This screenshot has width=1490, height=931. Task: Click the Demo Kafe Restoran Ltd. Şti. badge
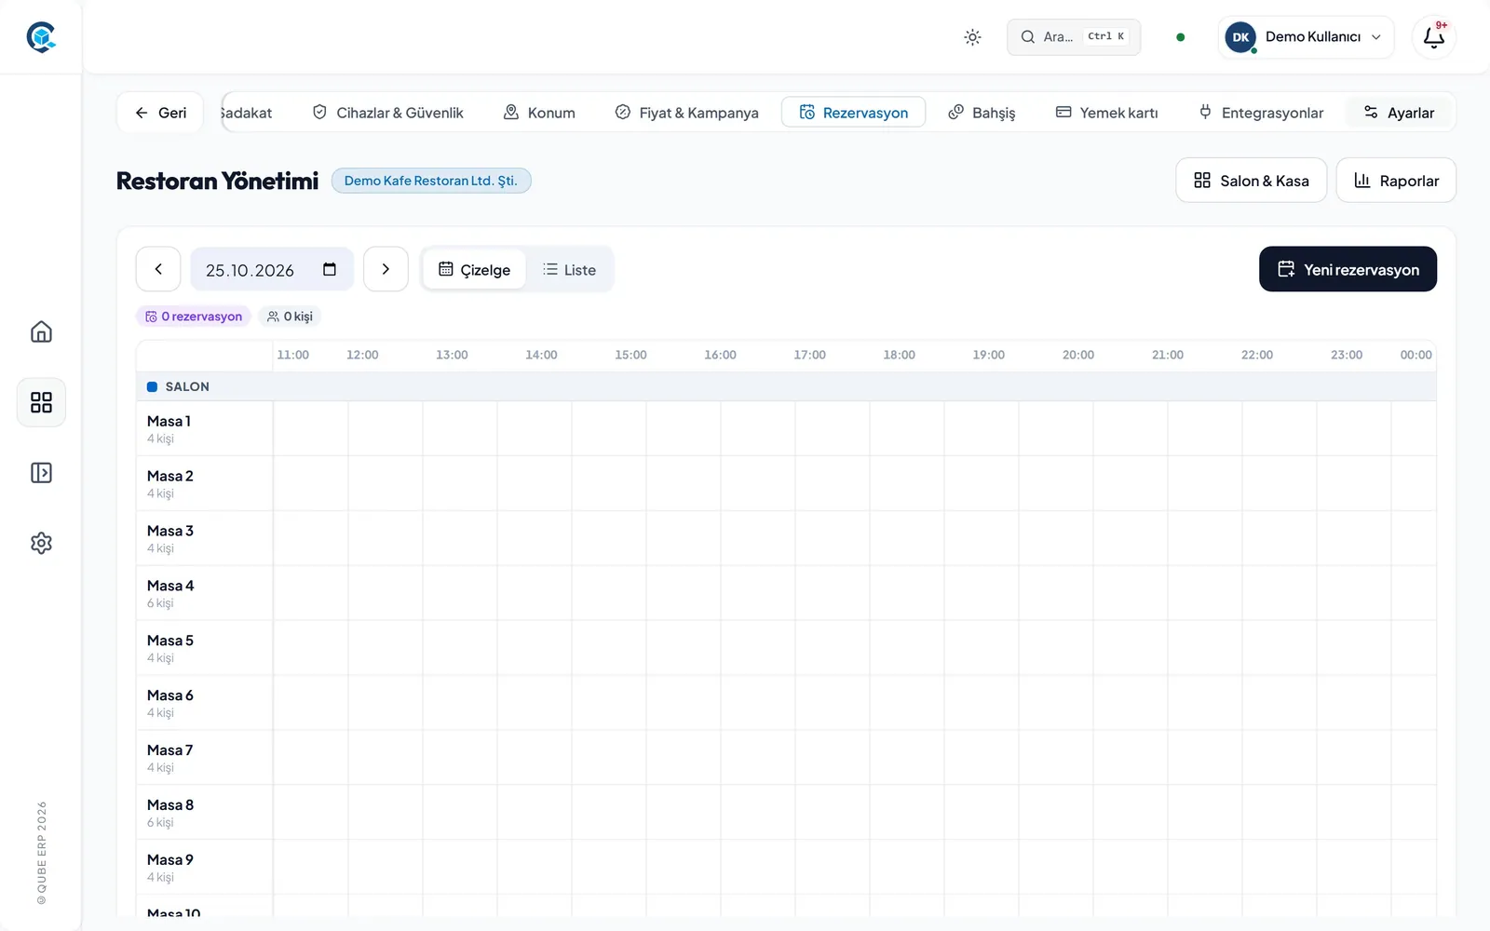click(431, 181)
